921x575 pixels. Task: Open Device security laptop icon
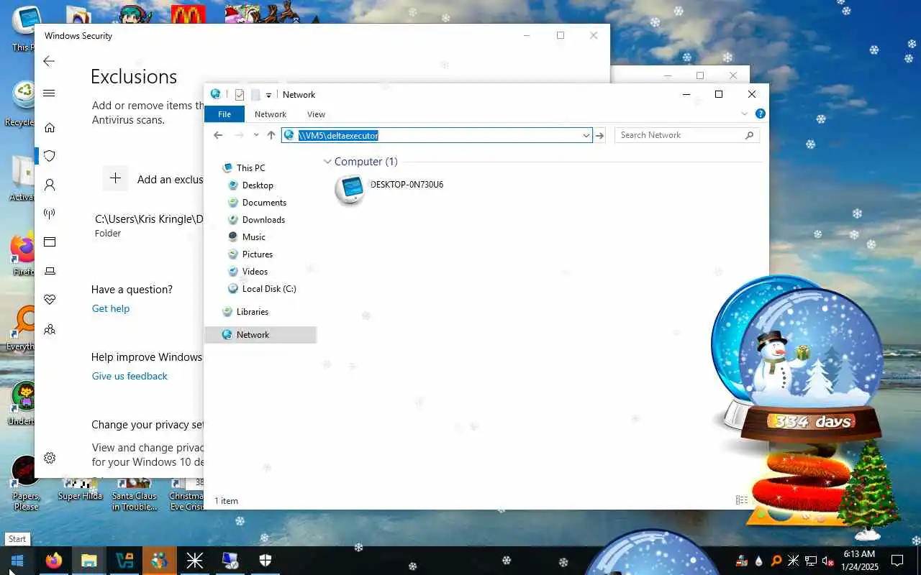pyautogui.click(x=50, y=271)
